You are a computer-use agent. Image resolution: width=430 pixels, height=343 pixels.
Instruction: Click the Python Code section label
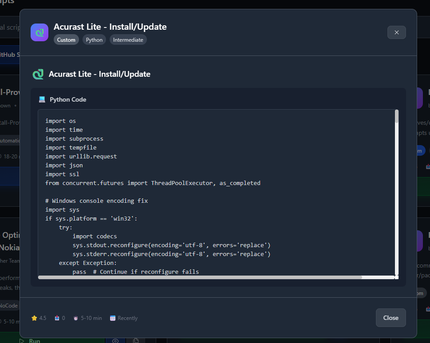point(68,99)
